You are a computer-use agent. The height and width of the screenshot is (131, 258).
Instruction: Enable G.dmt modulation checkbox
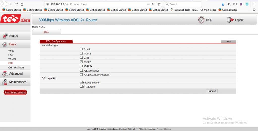click(81, 49)
